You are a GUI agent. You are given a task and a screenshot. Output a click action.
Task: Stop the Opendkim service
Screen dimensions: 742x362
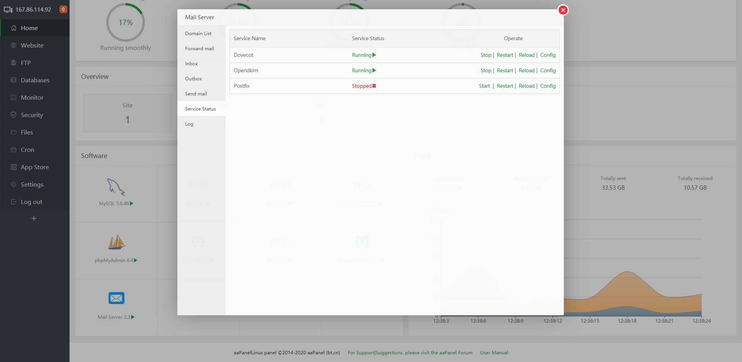coord(486,71)
